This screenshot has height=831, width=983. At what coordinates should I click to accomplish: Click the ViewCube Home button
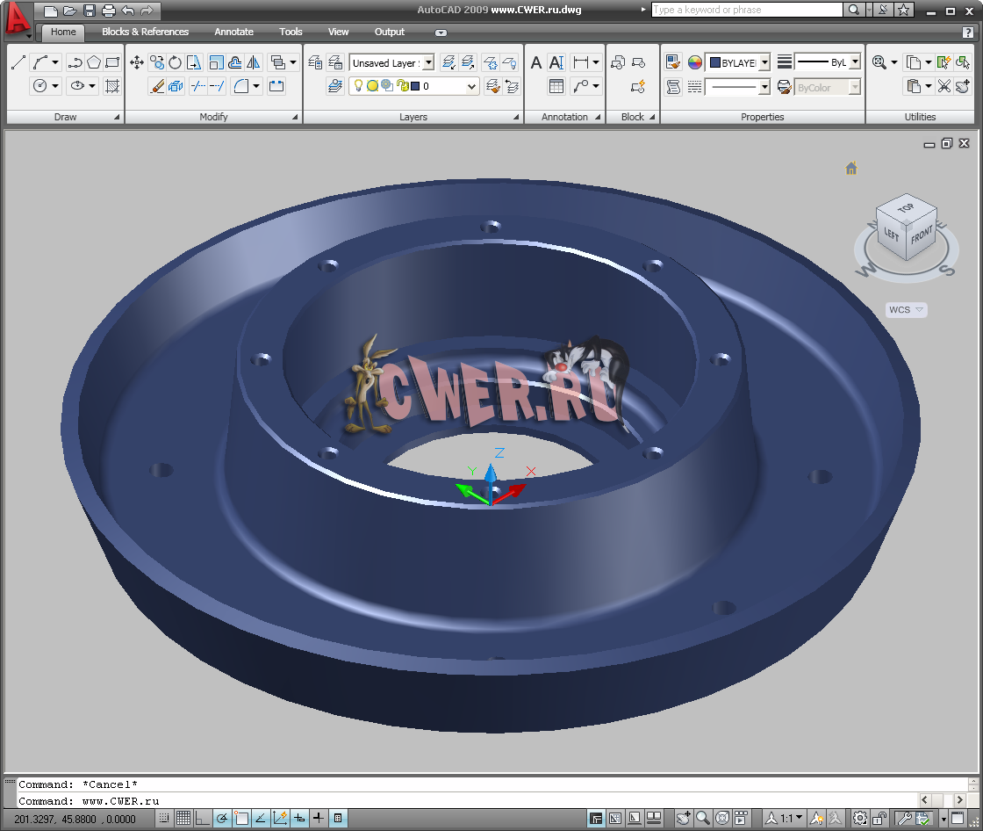tap(850, 169)
